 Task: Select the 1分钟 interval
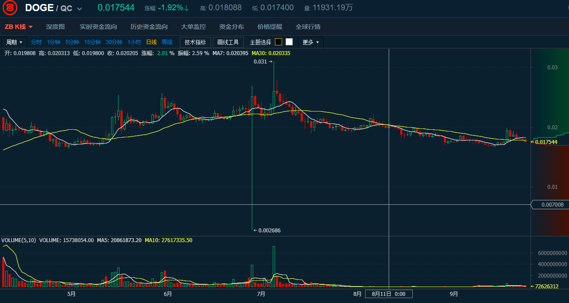pyautogui.click(x=54, y=42)
